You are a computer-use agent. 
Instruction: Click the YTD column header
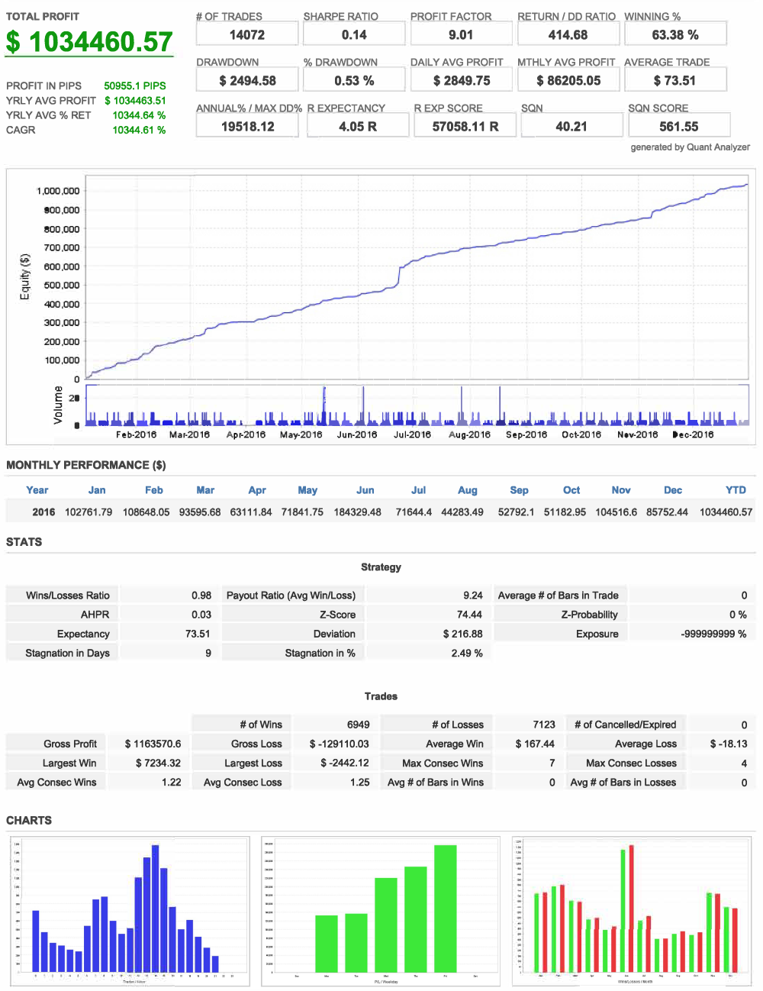[x=736, y=490]
